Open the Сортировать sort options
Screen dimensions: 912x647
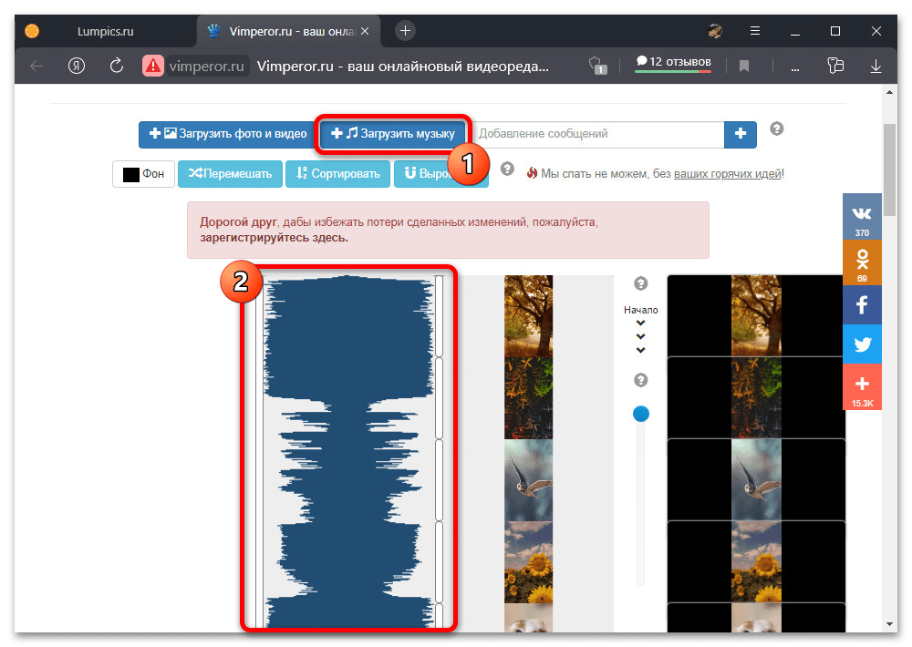(337, 173)
